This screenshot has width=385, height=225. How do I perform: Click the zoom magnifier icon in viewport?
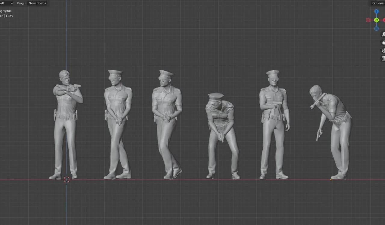click(383, 34)
